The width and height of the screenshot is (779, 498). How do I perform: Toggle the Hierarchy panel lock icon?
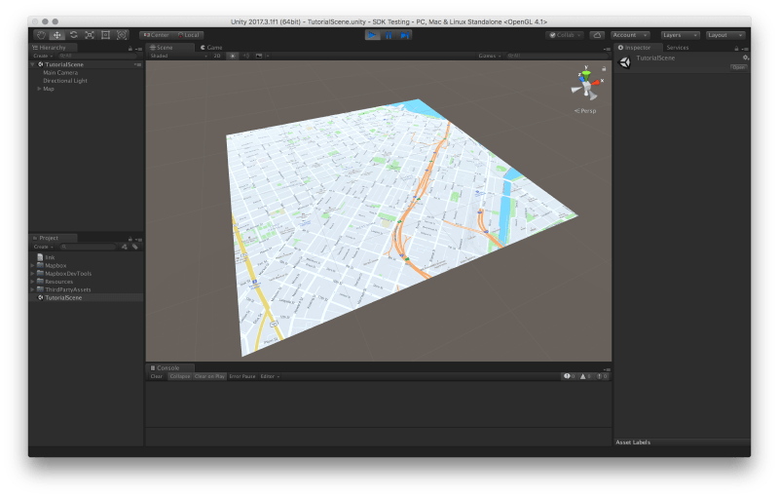point(130,48)
